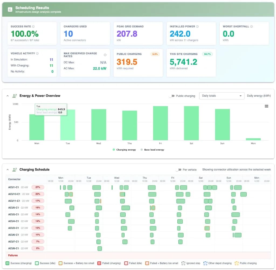This screenshot has width=276, height=270.
Task: Toggle the Public charging switch
Action: 172,96
